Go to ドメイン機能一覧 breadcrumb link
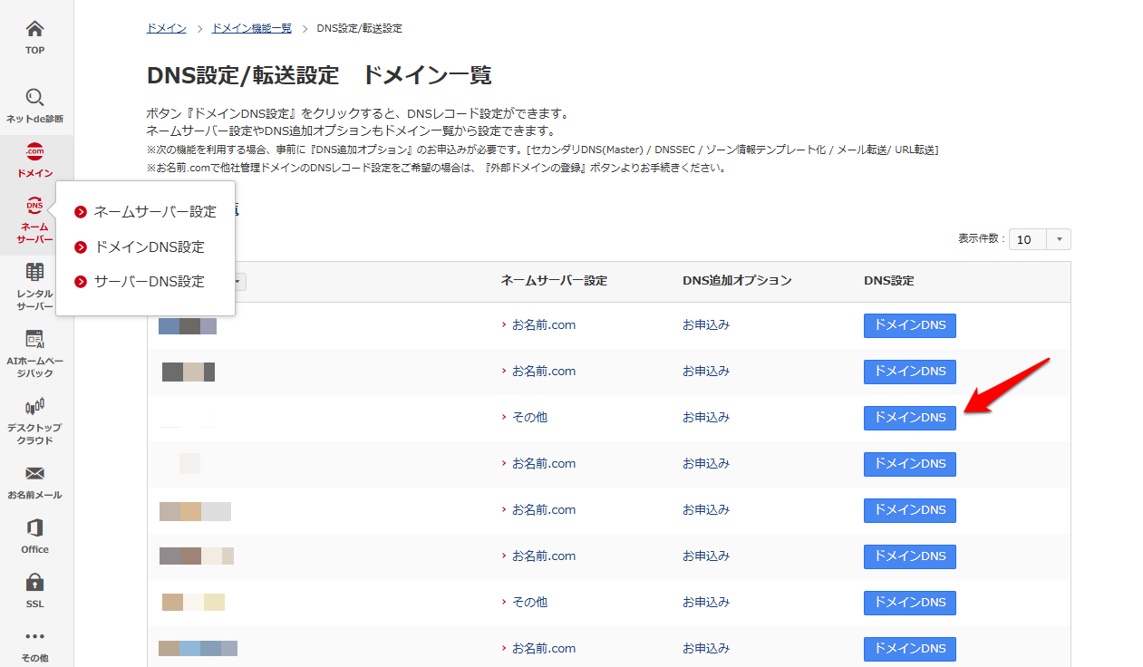 [251, 28]
